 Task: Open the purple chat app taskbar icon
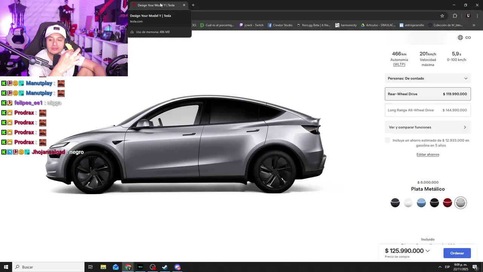click(x=177, y=267)
